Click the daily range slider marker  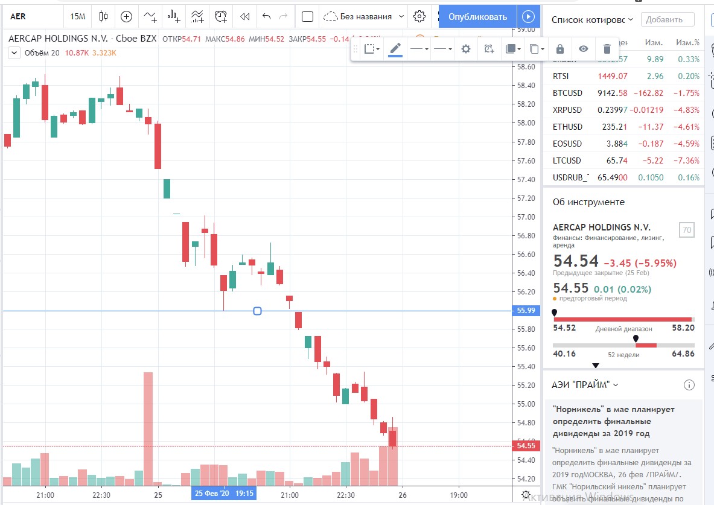click(x=554, y=313)
